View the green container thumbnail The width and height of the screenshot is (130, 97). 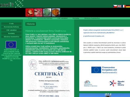47,12
